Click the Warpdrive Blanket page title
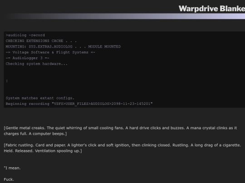This screenshot has width=245, height=183. point(212,9)
